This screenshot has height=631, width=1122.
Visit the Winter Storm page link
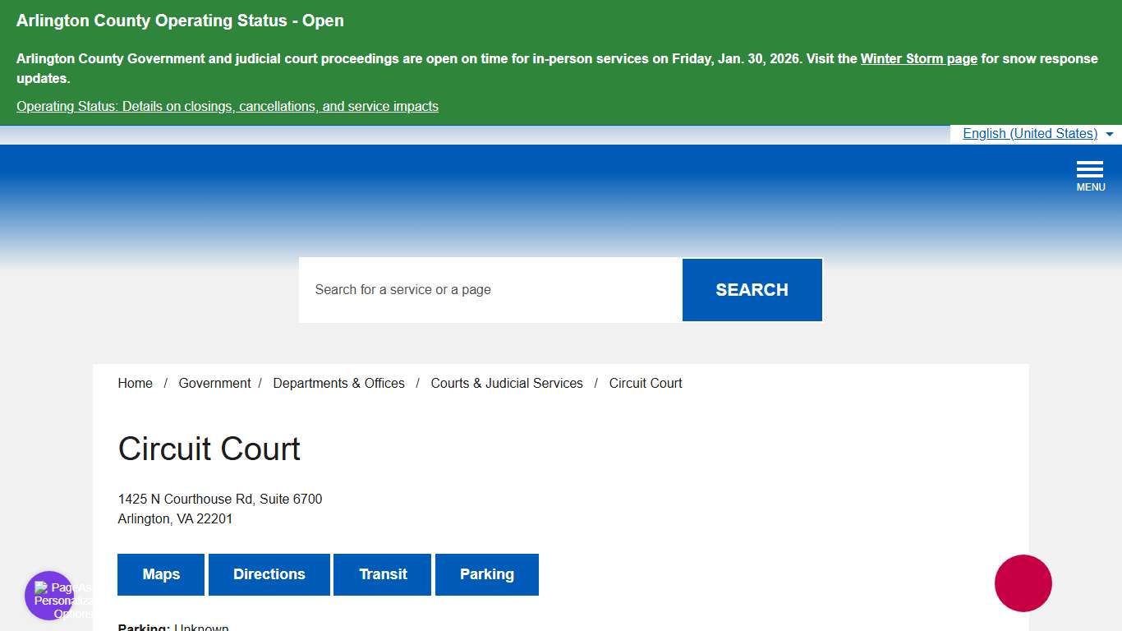click(x=918, y=58)
